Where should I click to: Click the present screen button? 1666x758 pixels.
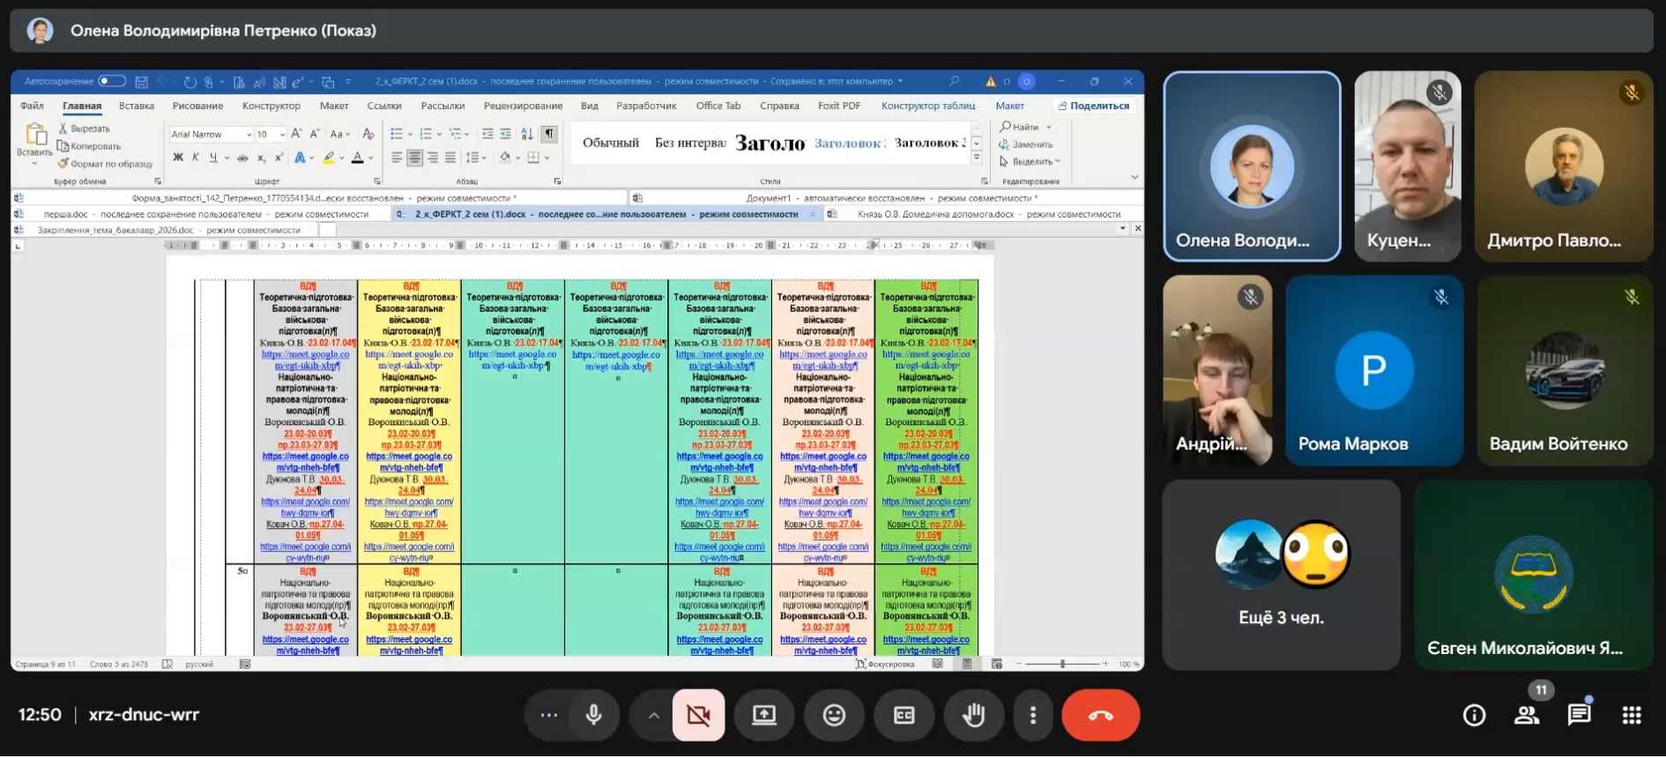point(764,716)
